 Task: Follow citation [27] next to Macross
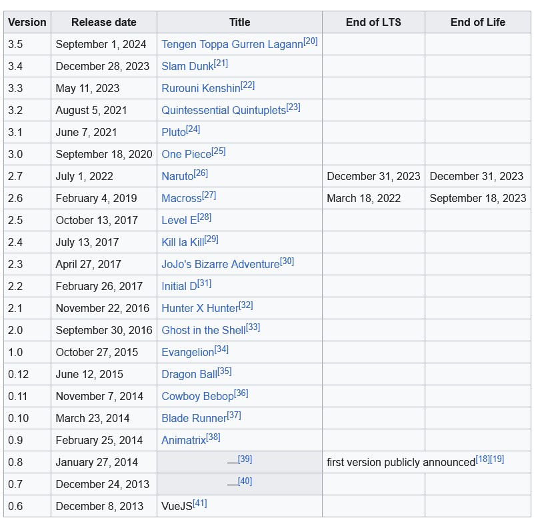[209, 195]
